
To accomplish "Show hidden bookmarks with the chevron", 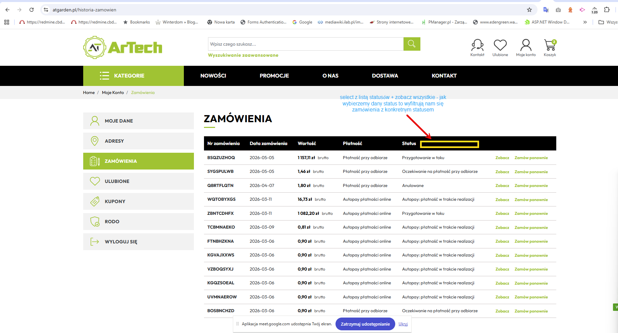I will [585, 22].
